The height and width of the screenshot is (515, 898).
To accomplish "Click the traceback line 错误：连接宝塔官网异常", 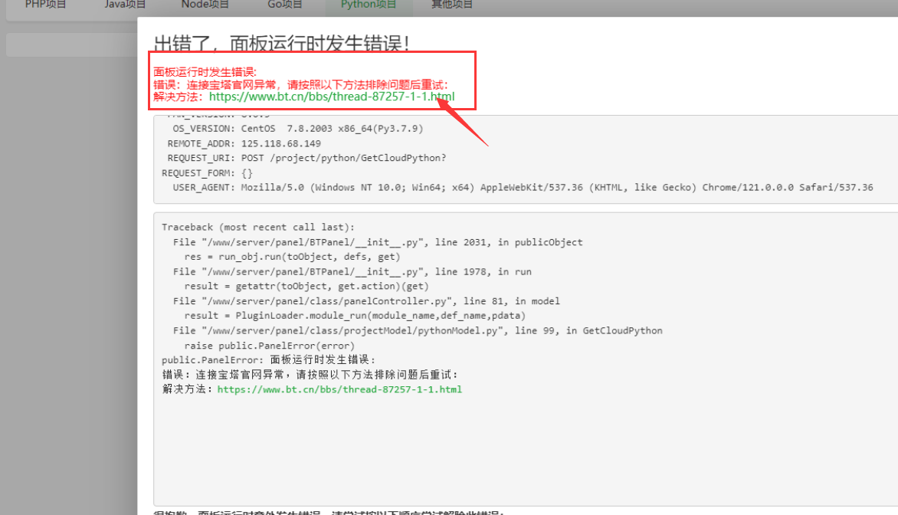I will point(310,375).
